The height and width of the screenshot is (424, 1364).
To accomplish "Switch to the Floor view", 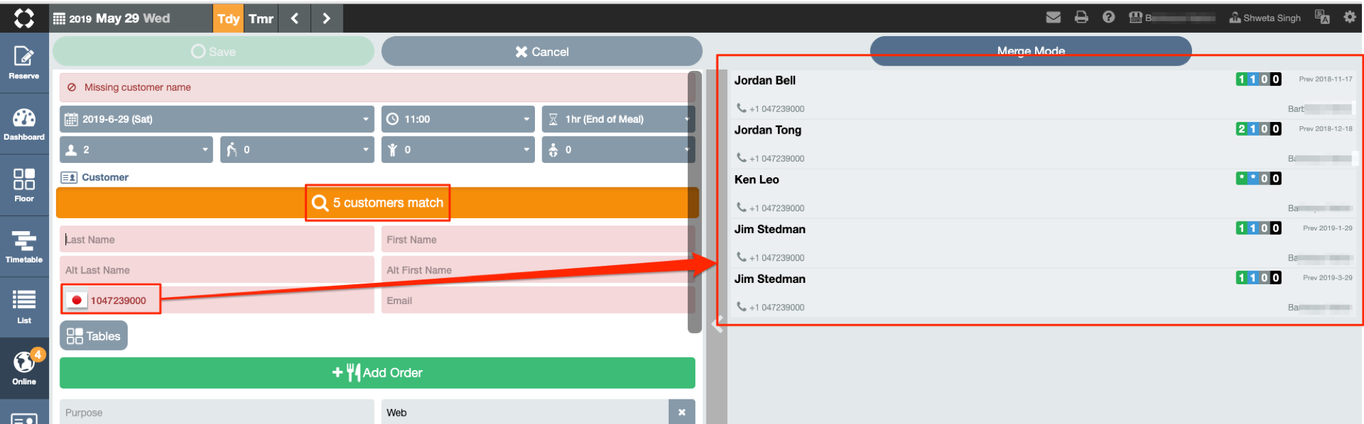I will click(x=24, y=185).
